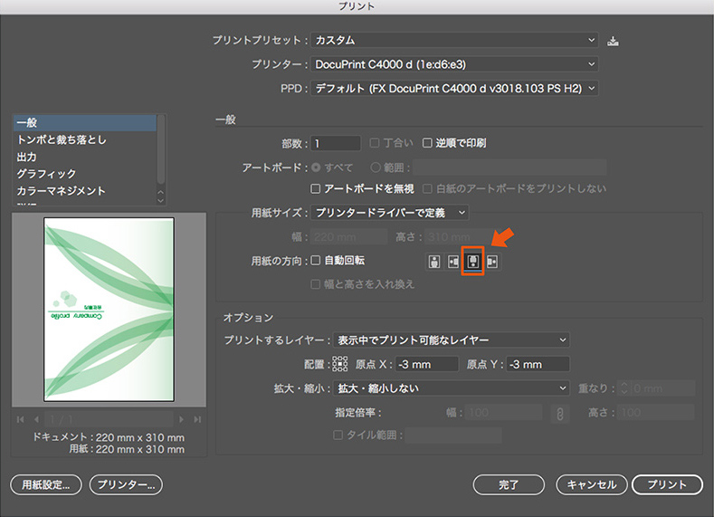Toggle タイル範囲 checkbox

[x=338, y=435]
